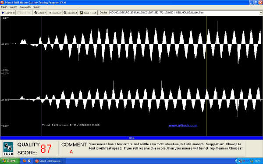The height and width of the screenshot is (164, 263).
Task: Click the blue 100% progress bar
Action: coord(131,138)
